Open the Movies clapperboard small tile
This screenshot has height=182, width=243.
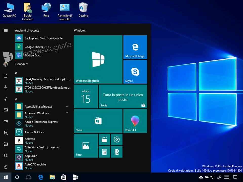coord(104,140)
